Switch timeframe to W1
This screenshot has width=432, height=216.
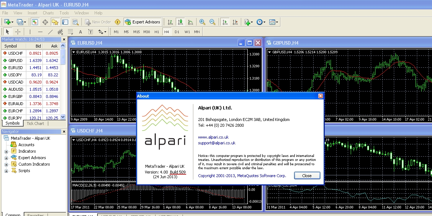coord(187,32)
